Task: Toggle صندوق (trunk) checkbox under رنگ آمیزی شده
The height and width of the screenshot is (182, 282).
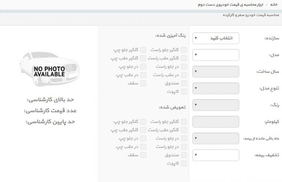Action: click(184, 83)
